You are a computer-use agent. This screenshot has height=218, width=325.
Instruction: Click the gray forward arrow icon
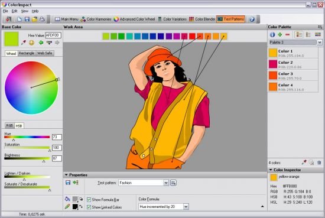pos(57,43)
